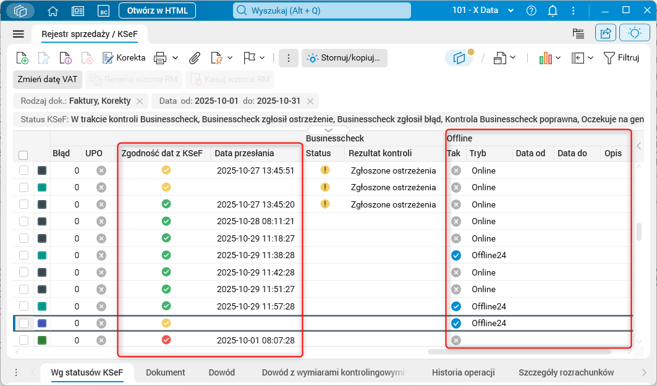The width and height of the screenshot is (657, 386).
Task: Collapse the filter panel chevron above table
Action: tap(329, 130)
